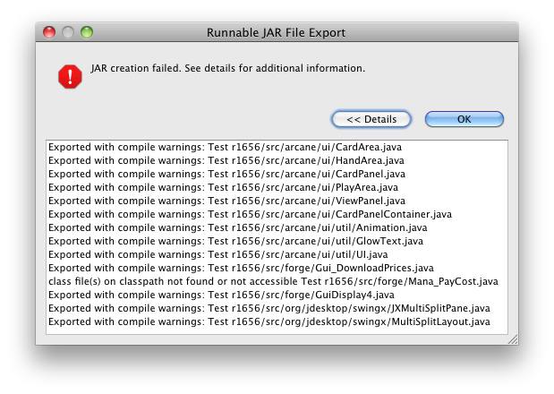Click the resize grip at the dialog corner
This screenshot has height=394, width=554.
pos(513,339)
